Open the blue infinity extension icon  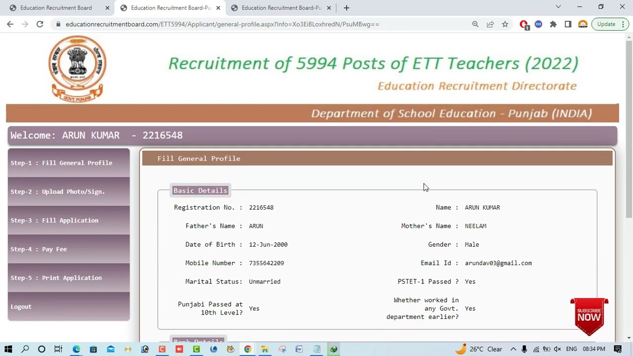point(539,24)
